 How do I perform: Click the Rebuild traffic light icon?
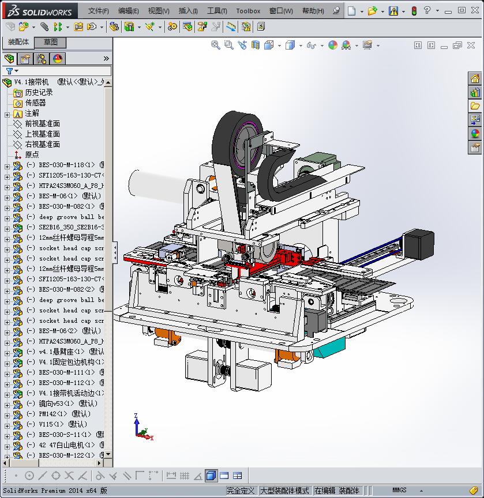click(414, 10)
